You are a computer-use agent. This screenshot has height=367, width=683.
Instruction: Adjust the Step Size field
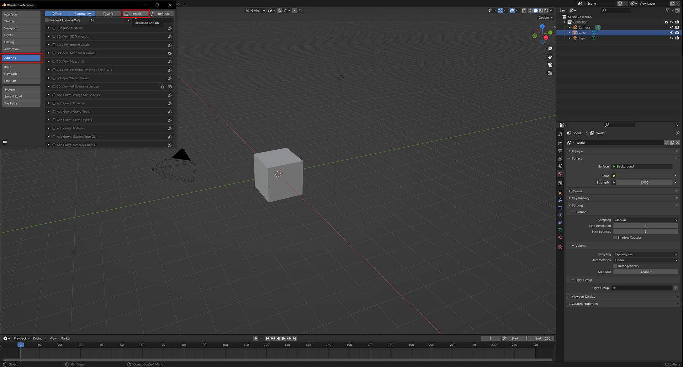click(x=646, y=272)
